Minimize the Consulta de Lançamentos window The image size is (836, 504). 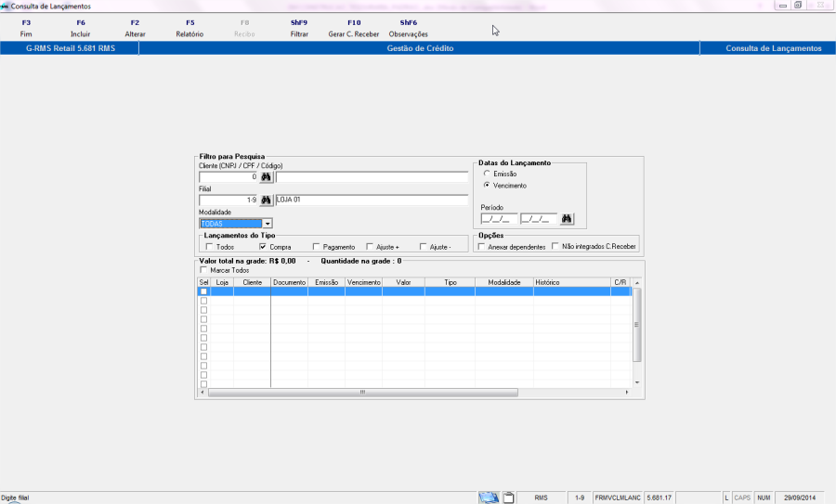pyautogui.click(x=783, y=6)
